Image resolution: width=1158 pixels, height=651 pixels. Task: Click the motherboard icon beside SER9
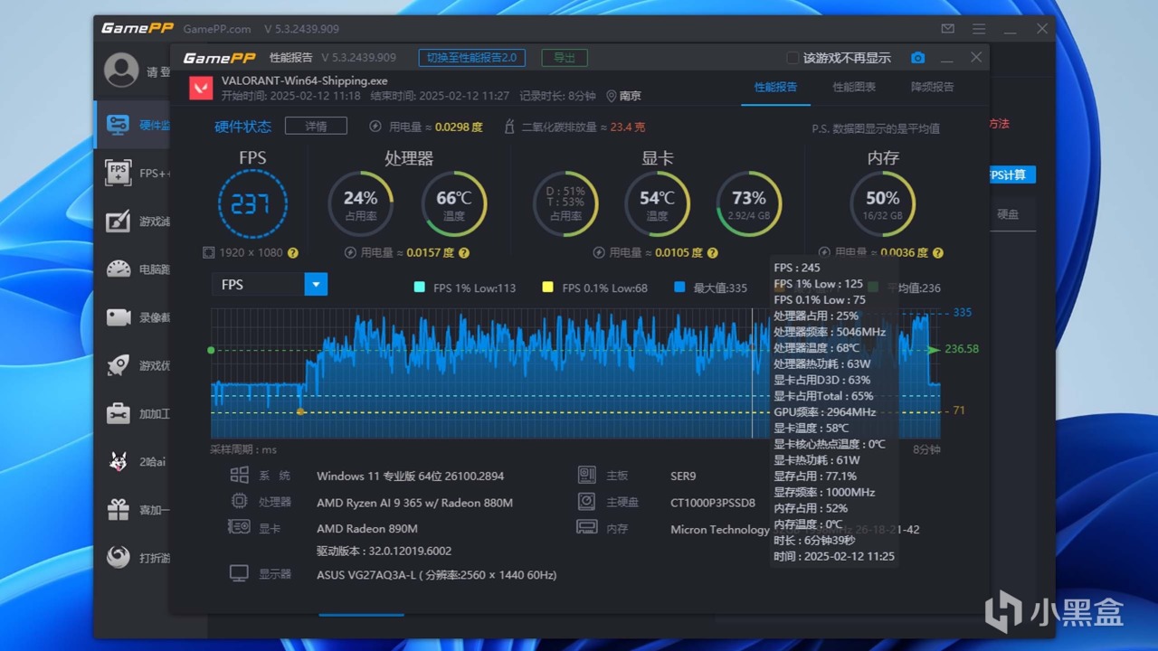[x=586, y=476]
